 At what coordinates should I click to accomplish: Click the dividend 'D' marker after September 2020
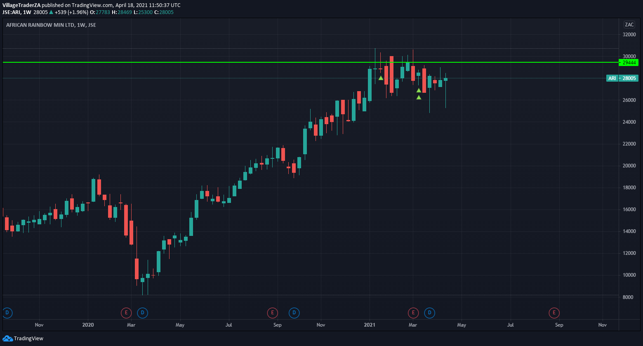[x=294, y=313]
